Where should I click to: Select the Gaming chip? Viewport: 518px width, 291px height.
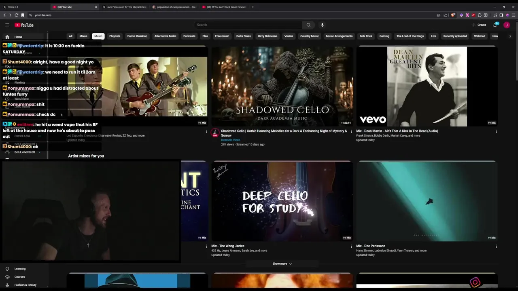click(384, 36)
